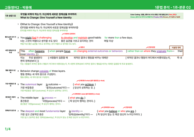Click the black translation "행동 변화는 세 개의 층으로 구성된다."
The image size is (194, 137).
[38, 74]
